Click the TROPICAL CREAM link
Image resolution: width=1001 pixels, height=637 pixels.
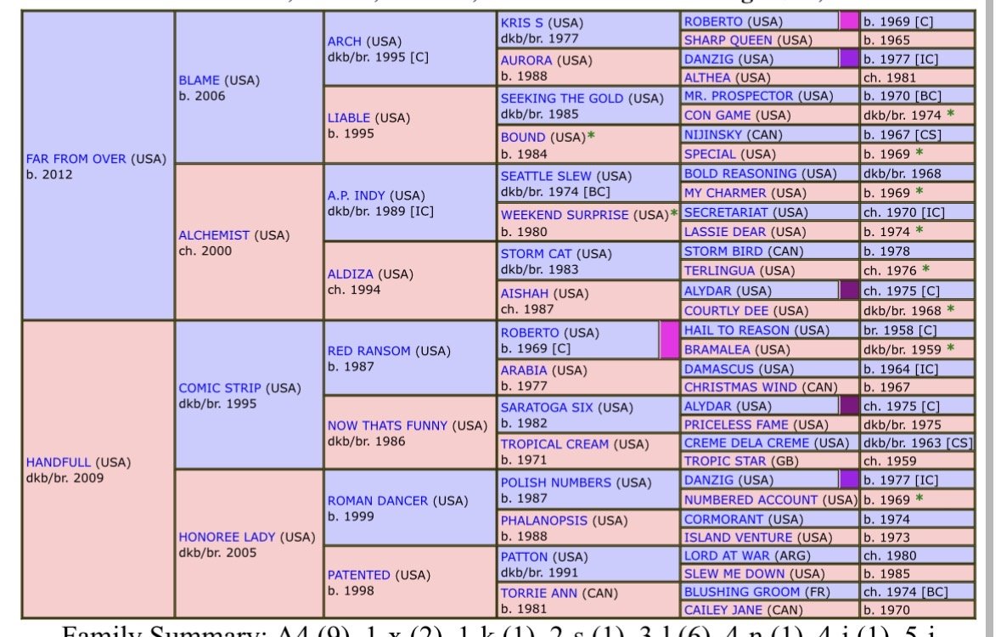click(x=554, y=445)
